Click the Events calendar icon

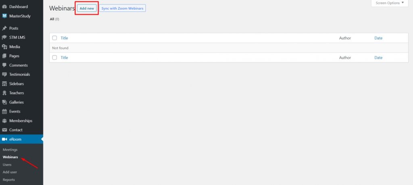click(4, 112)
